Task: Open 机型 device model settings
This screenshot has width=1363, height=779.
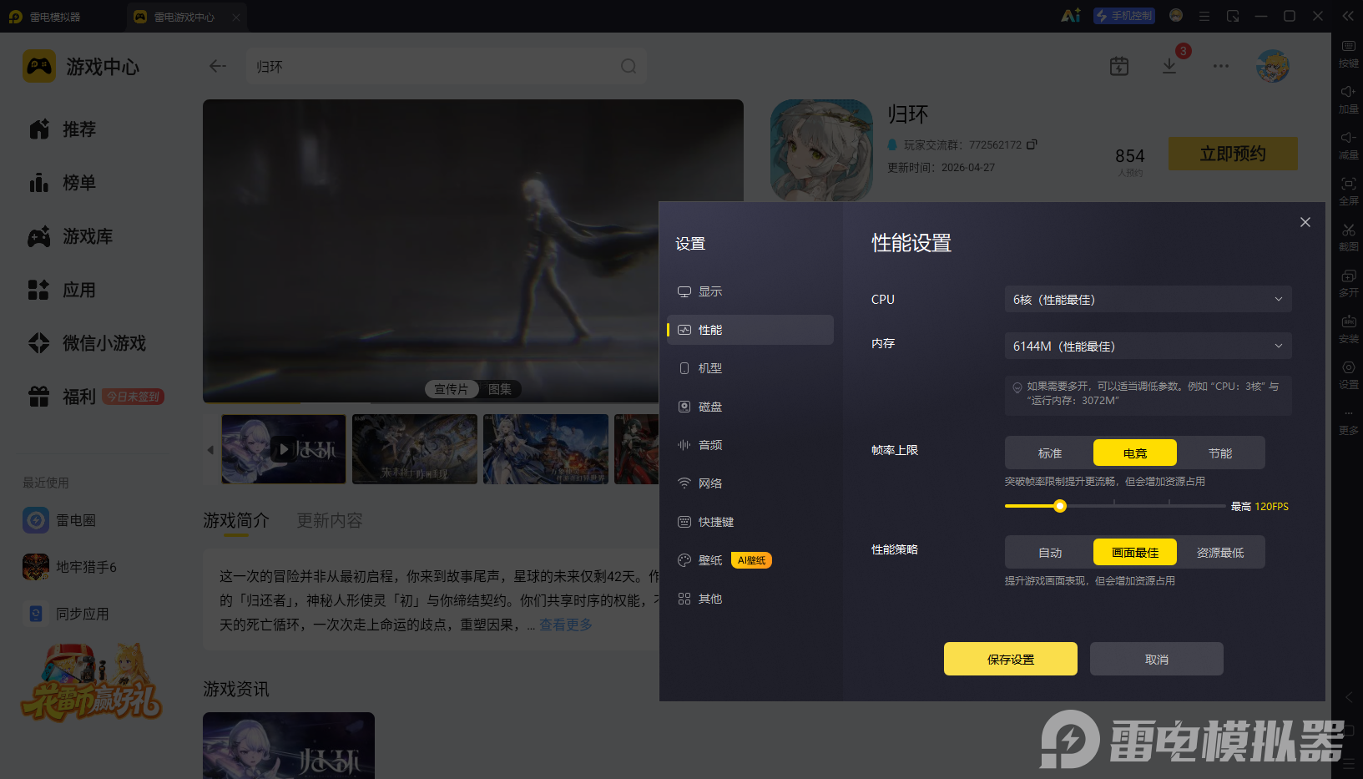Action: pyautogui.click(x=750, y=368)
